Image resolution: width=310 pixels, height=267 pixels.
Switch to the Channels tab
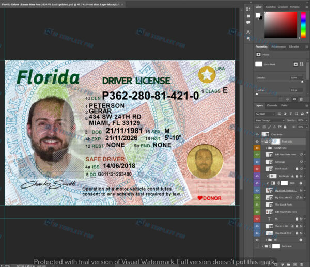pyautogui.click(x=272, y=105)
